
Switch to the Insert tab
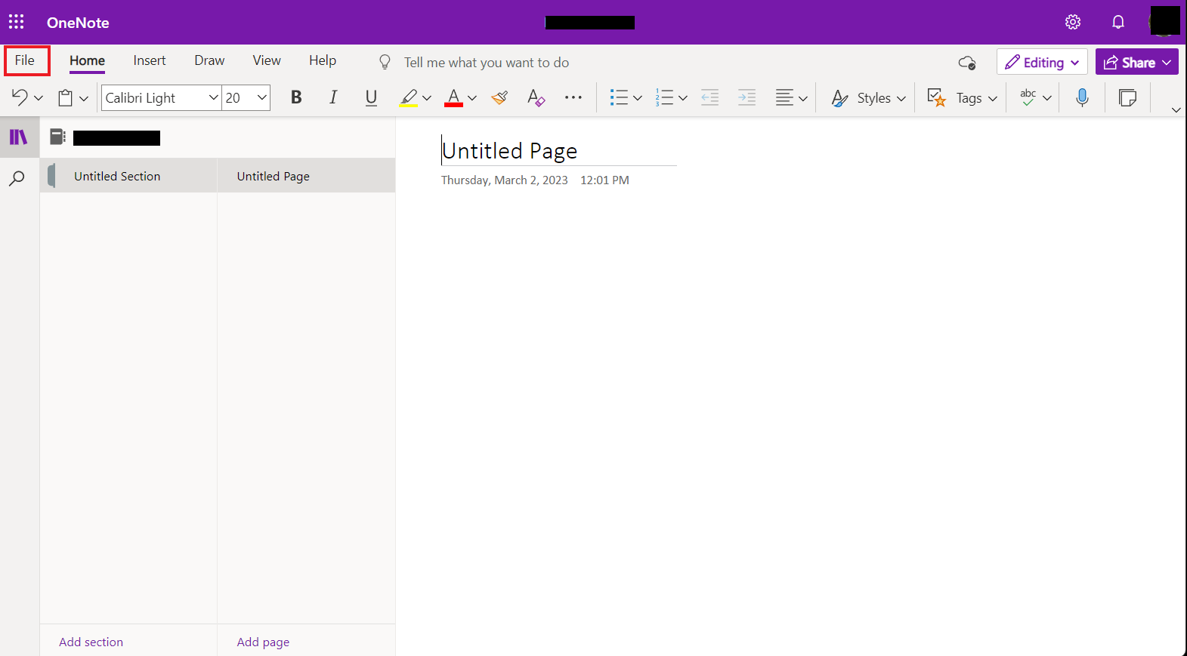[x=150, y=60]
